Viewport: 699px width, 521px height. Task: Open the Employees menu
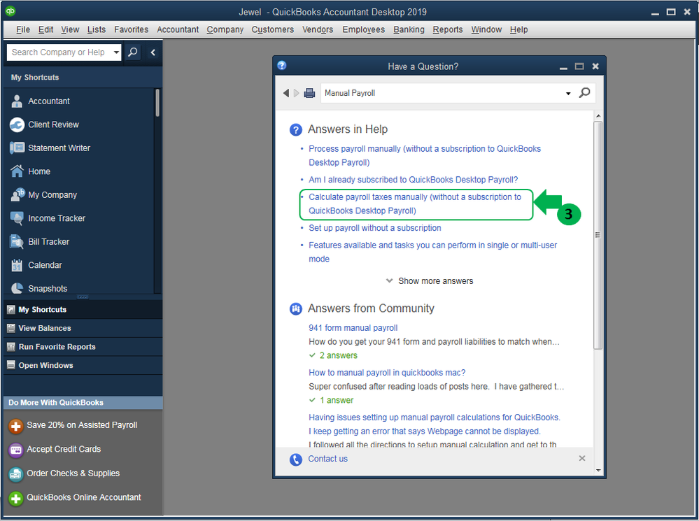click(x=363, y=29)
